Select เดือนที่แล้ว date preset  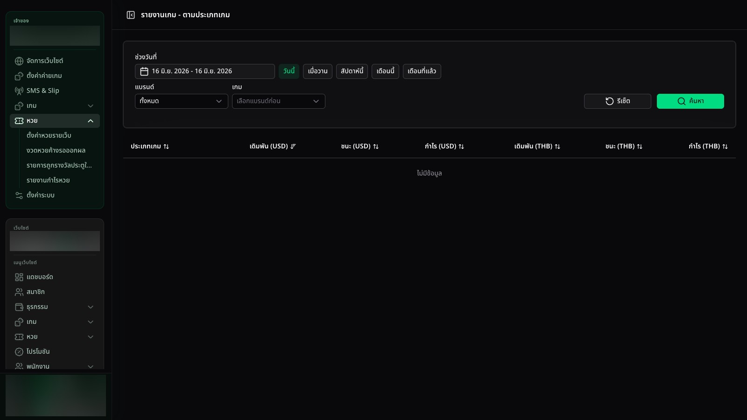[x=422, y=71]
